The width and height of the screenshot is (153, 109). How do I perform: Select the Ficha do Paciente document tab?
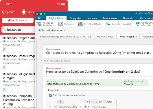(x=52, y=31)
